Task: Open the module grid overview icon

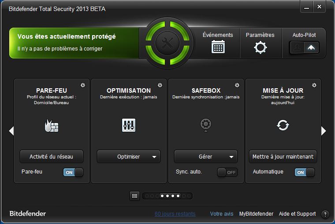Action: click(134, 196)
